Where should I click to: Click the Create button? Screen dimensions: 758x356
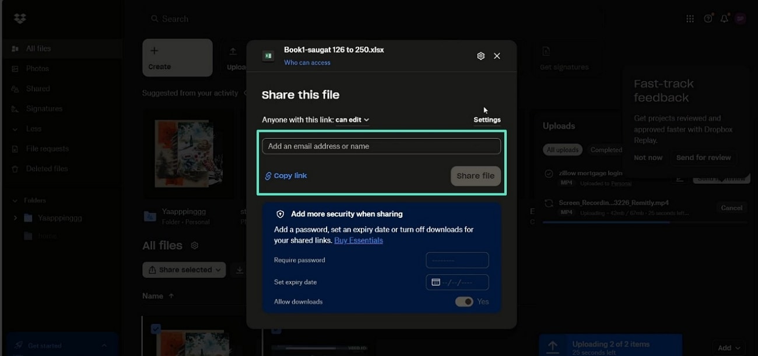click(x=177, y=58)
